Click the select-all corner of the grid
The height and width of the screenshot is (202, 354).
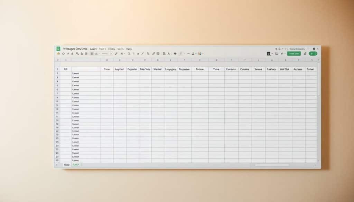(x=57, y=60)
